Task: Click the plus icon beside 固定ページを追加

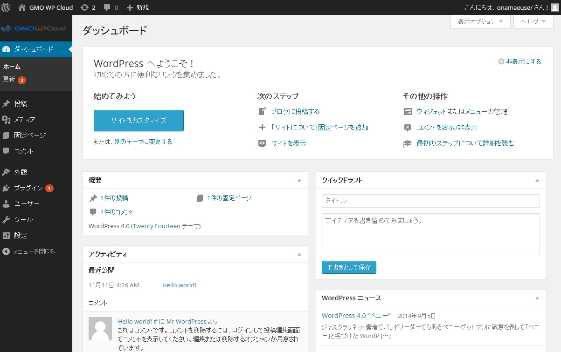Action: 262,128
